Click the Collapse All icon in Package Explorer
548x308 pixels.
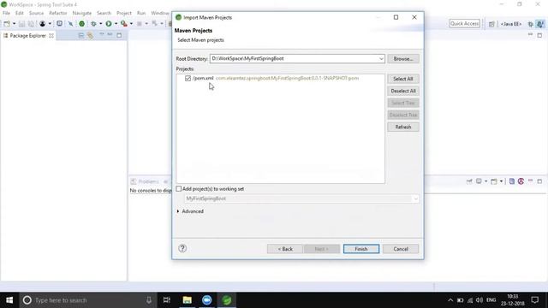[81, 36]
